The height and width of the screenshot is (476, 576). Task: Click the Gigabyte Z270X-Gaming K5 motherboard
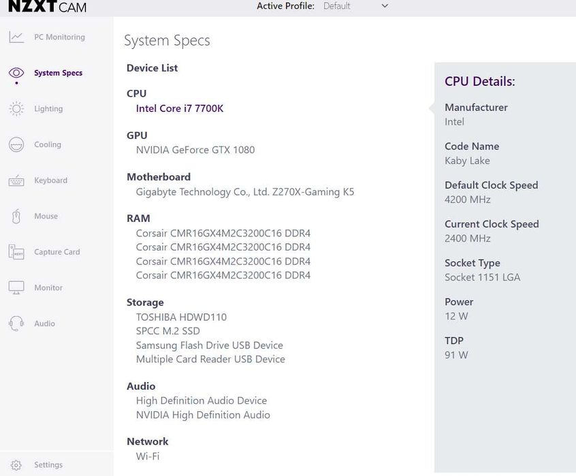(x=245, y=192)
